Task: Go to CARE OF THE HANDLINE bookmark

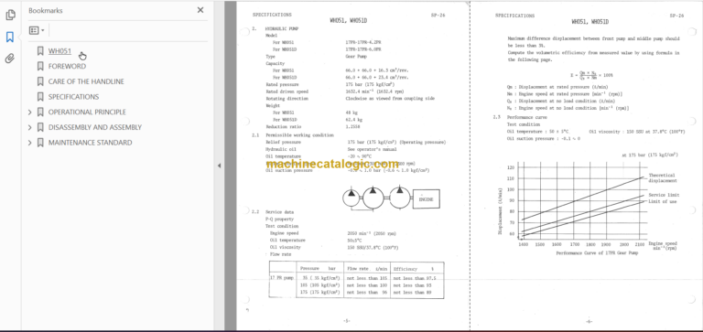Action: point(86,81)
